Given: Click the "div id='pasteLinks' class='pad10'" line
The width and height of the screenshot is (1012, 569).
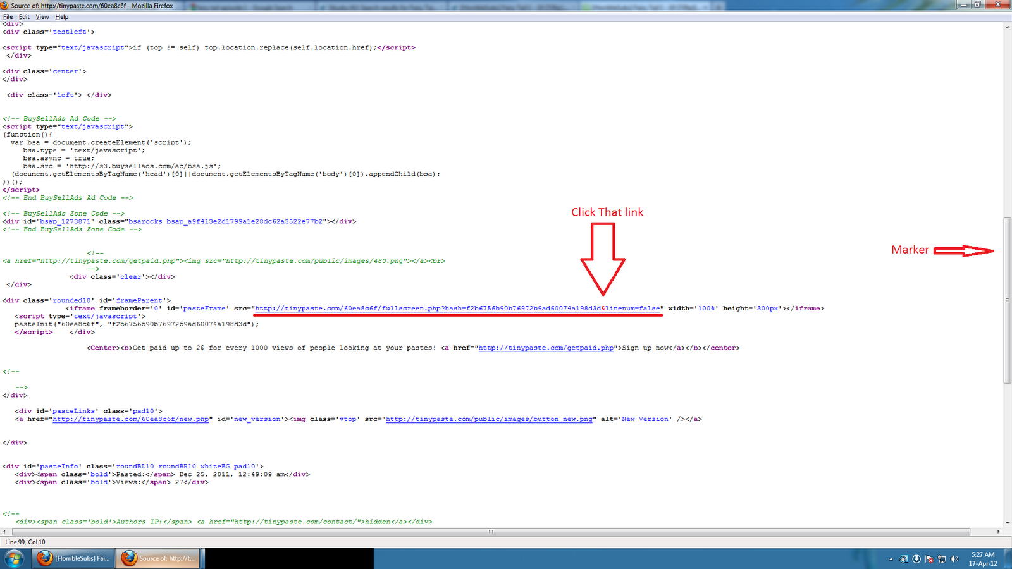Looking at the screenshot, I should (89, 411).
